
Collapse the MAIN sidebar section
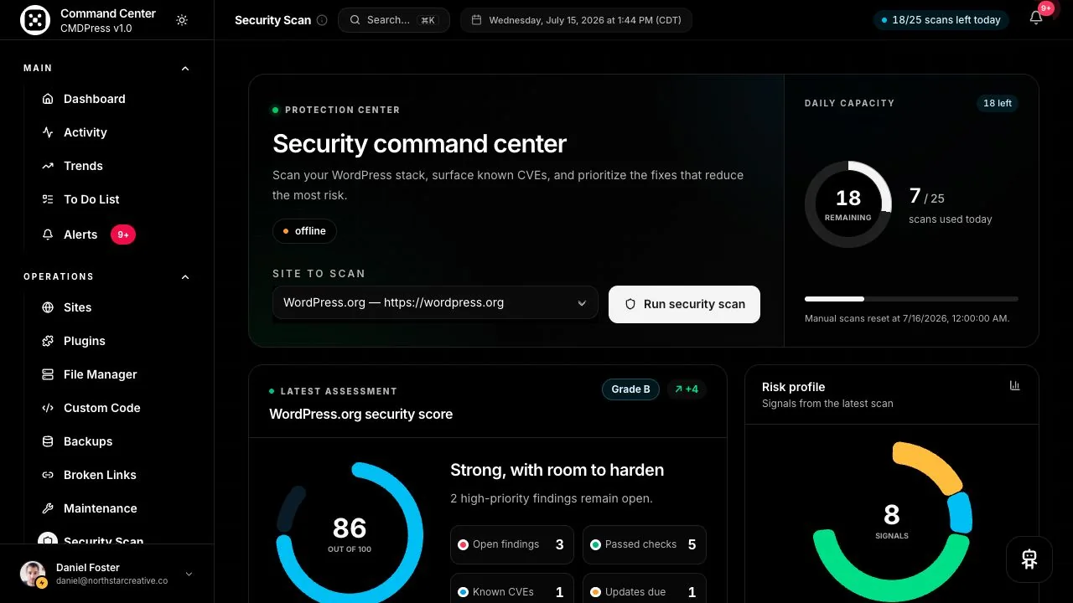185,69
